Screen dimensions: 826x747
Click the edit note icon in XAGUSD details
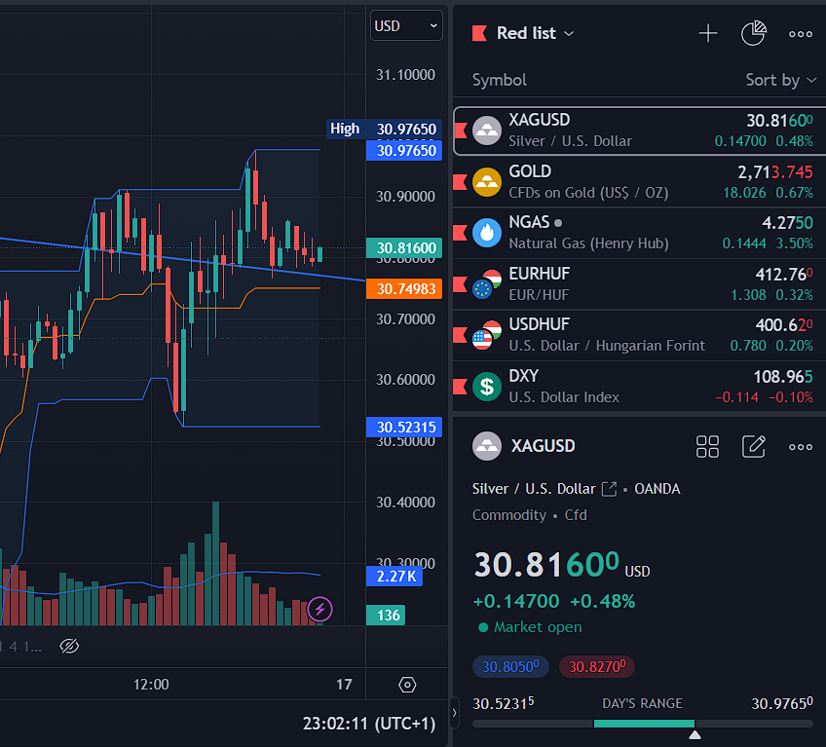753,447
